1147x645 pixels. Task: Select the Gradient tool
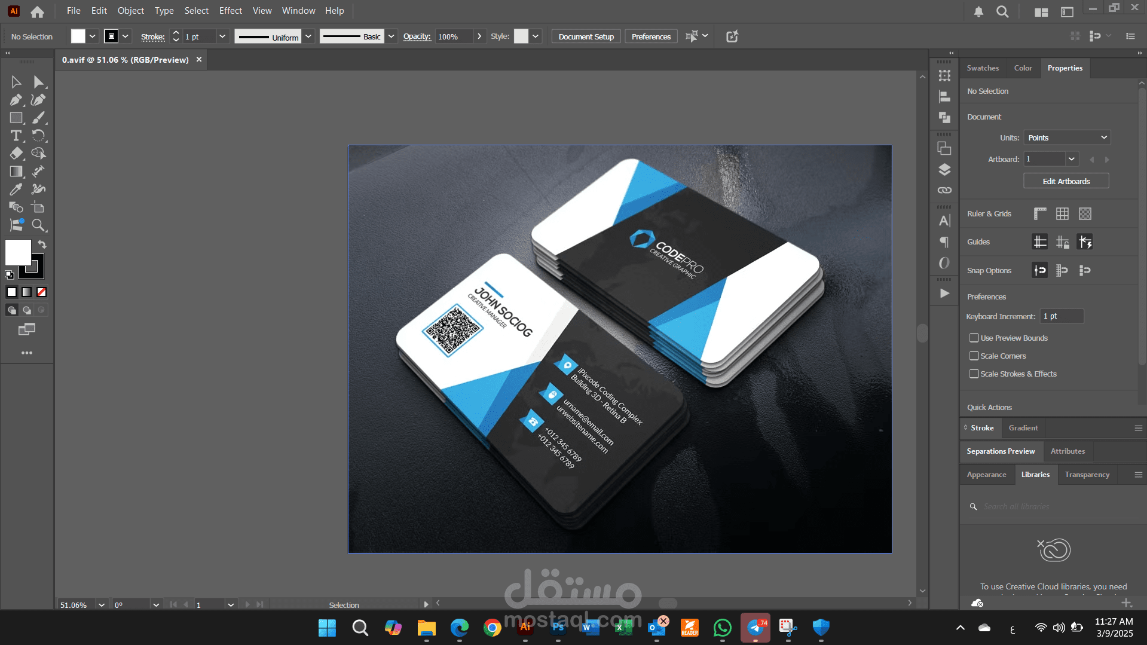(x=16, y=172)
